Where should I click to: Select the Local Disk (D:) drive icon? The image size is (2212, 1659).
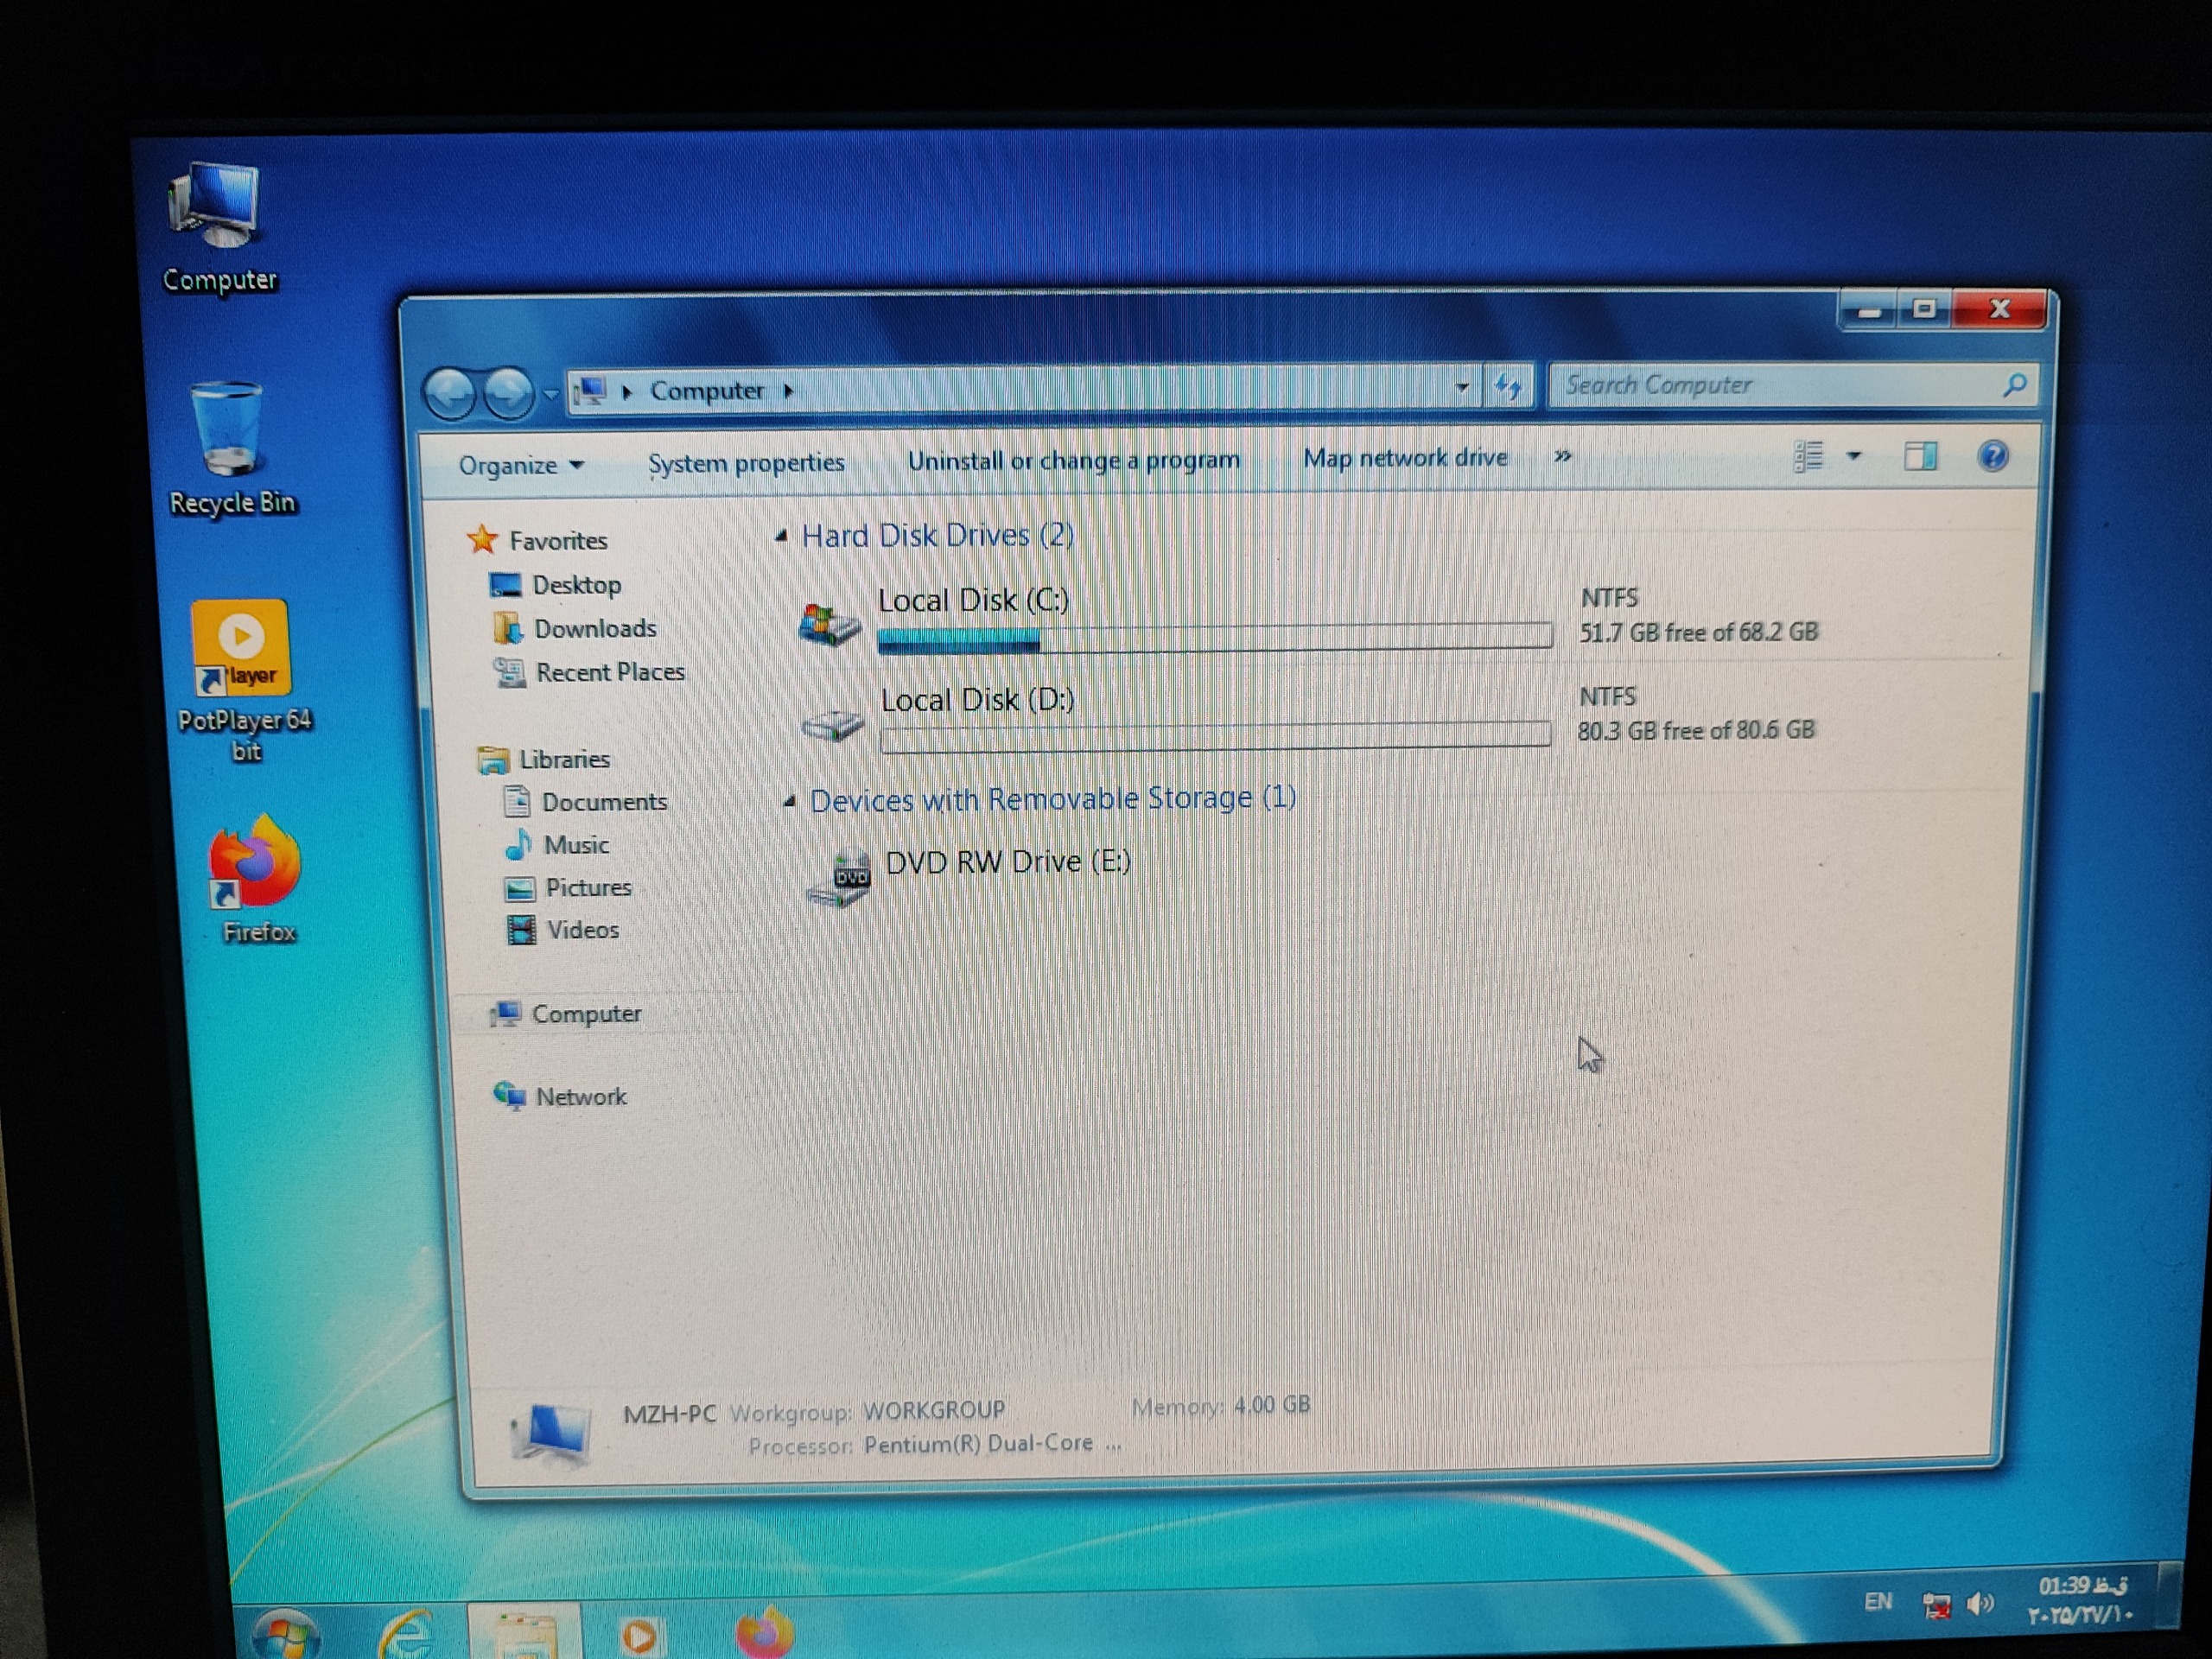(x=832, y=722)
